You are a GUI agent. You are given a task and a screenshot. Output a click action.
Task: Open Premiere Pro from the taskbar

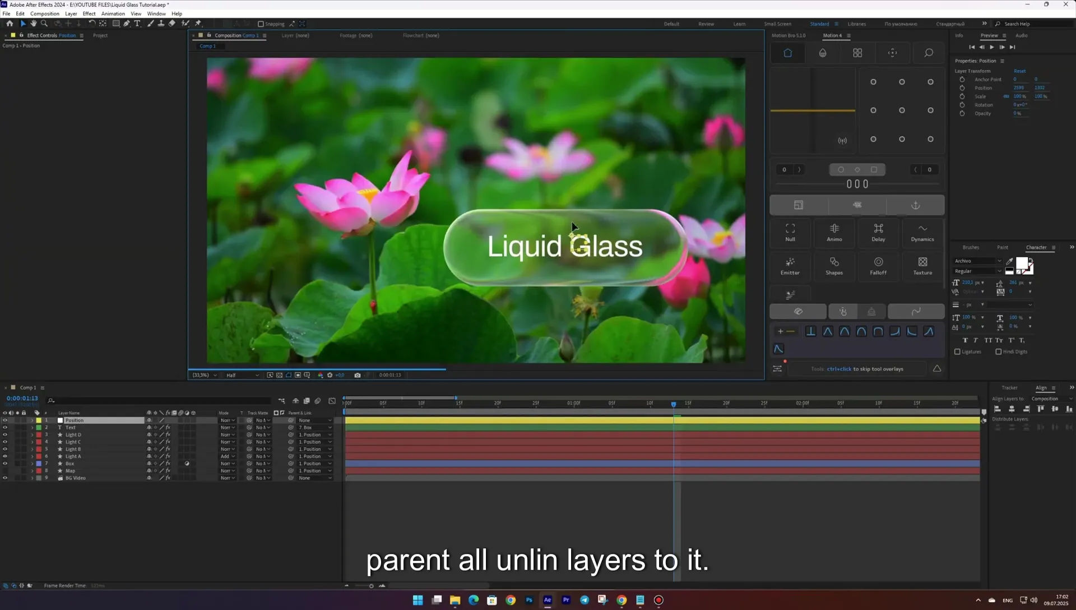566,600
